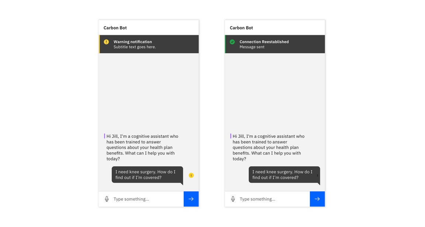Select the microphone icon in the right chat input

233,199
